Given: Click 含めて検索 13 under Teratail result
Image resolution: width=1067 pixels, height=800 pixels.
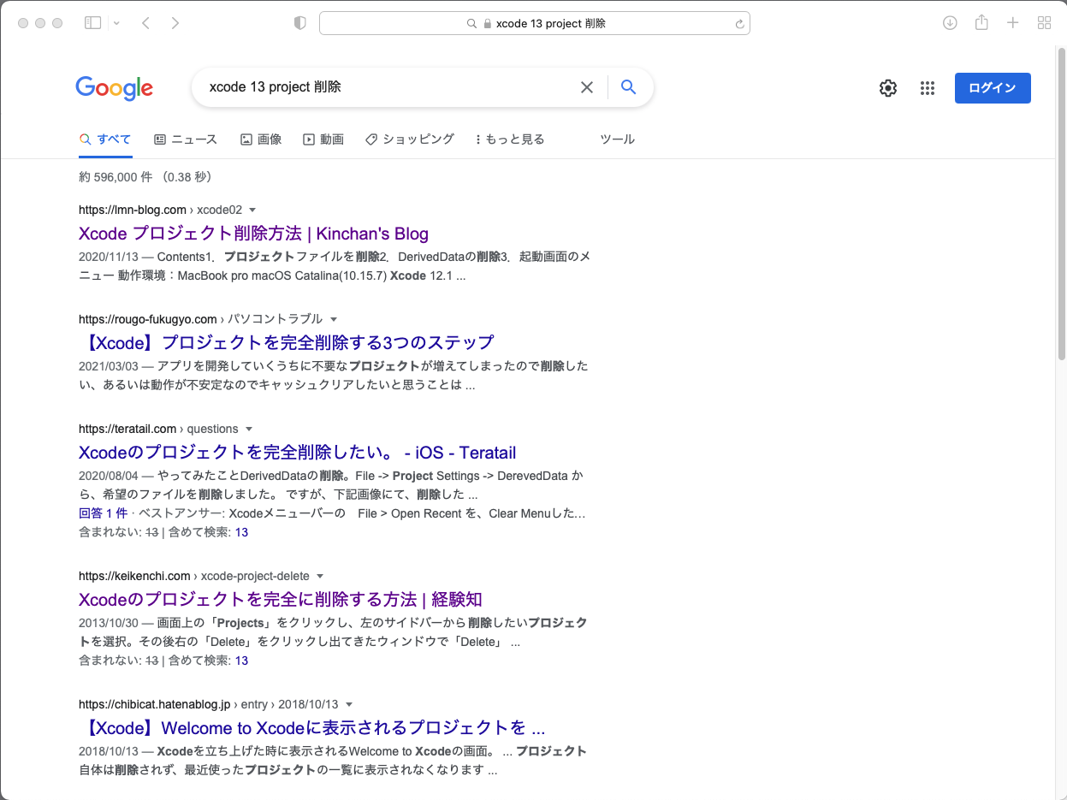Looking at the screenshot, I should tap(241, 532).
